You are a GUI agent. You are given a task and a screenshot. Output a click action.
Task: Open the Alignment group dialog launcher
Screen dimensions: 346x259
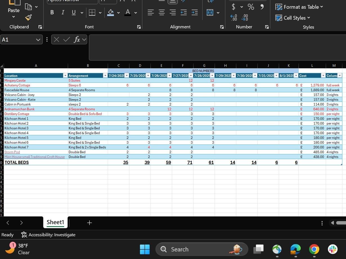pos(222,27)
